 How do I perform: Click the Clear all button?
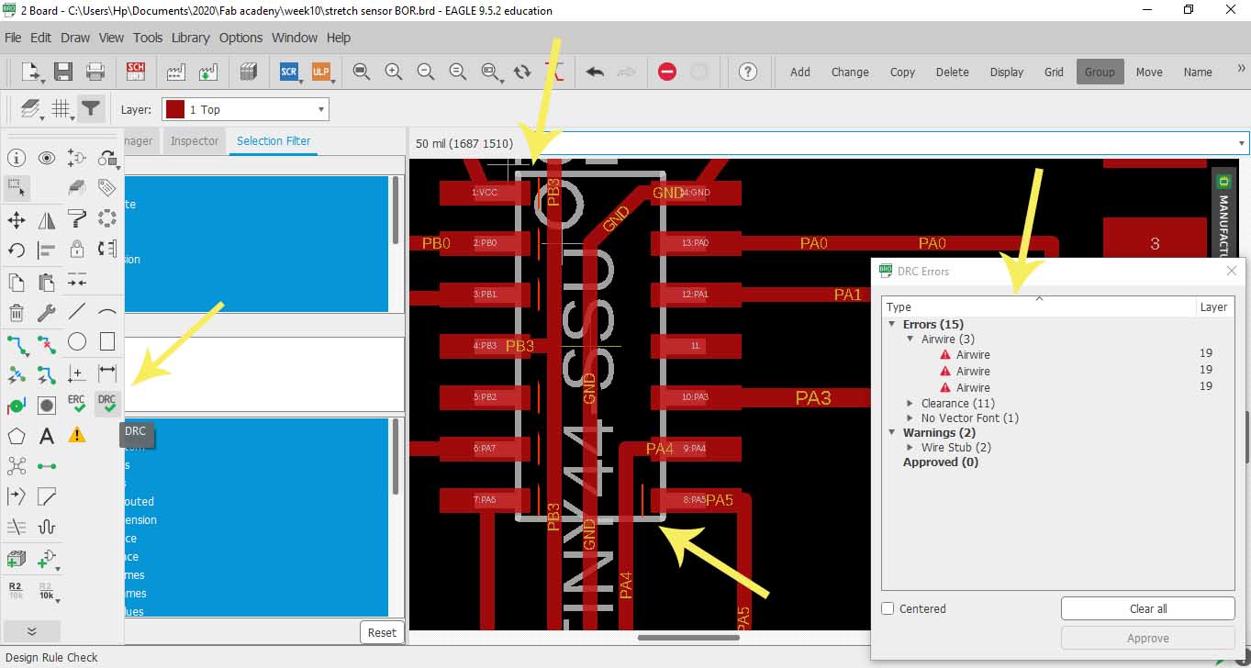[1148, 608]
